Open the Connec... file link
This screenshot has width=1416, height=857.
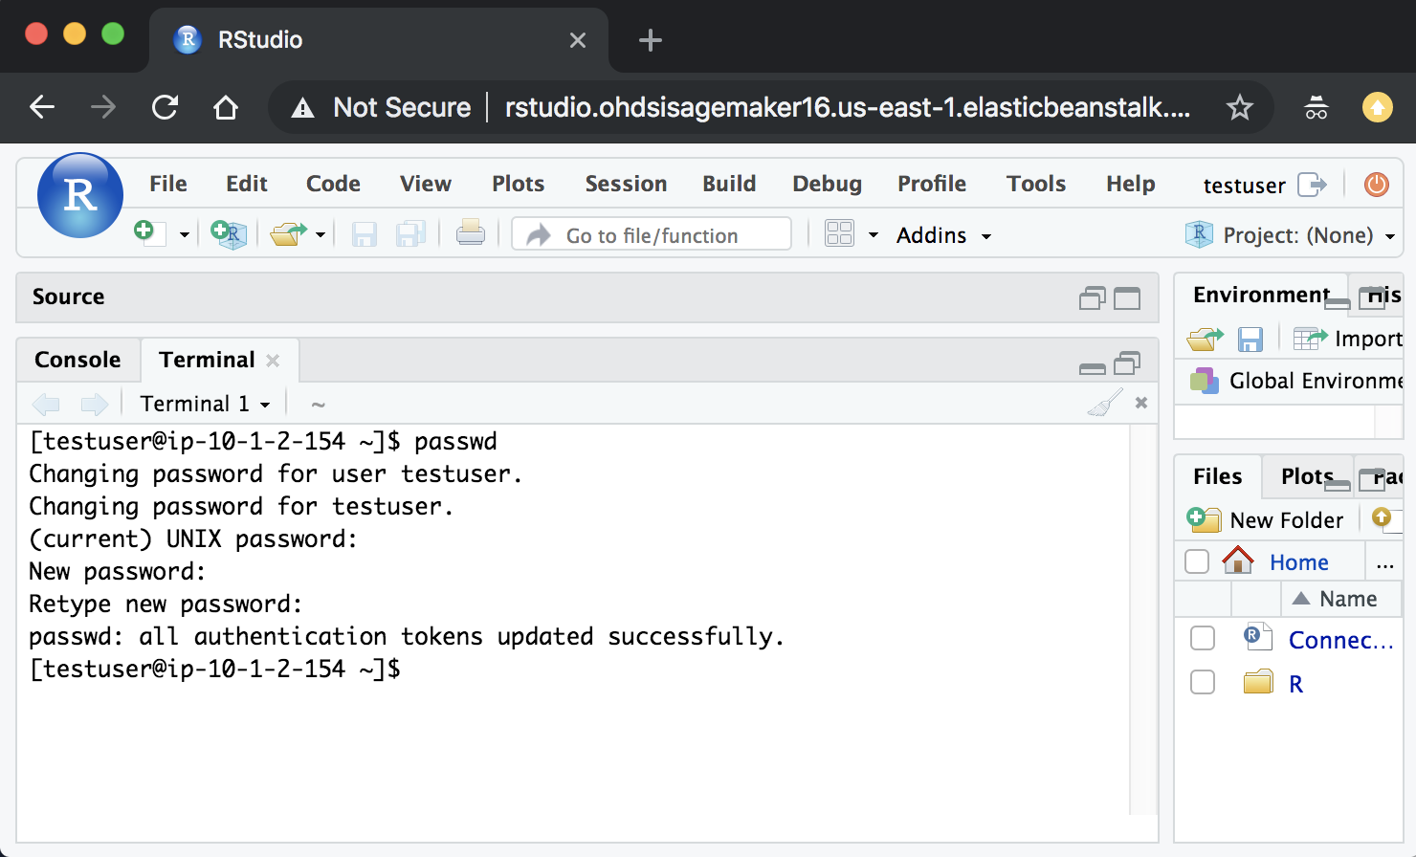click(x=1340, y=640)
